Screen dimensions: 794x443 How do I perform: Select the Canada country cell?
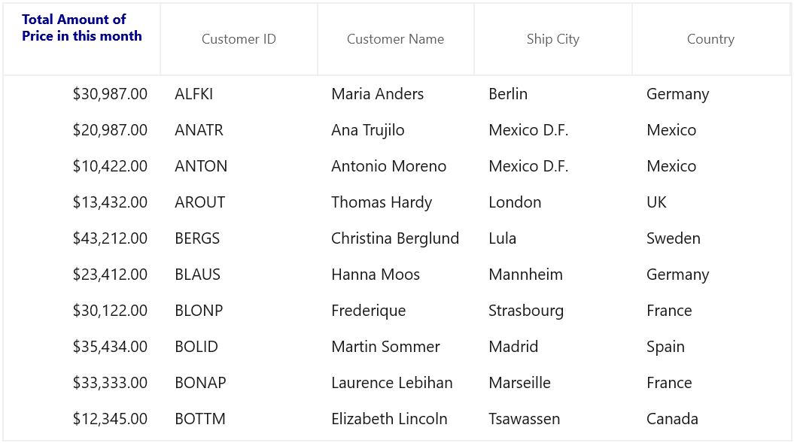pyautogui.click(x=711, y=419)
